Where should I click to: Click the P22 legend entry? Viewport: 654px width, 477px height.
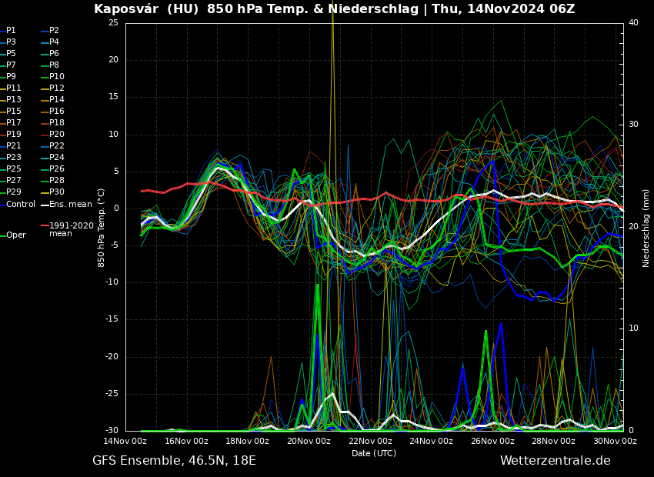point(57,146)
